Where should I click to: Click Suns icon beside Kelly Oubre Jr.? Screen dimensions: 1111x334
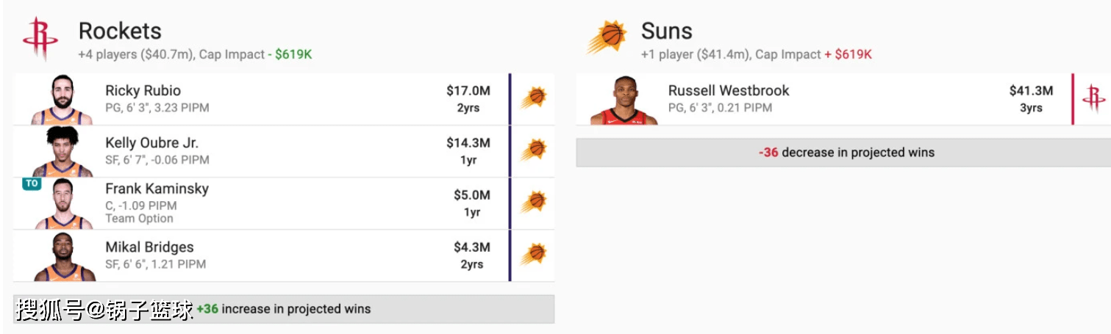534,150
